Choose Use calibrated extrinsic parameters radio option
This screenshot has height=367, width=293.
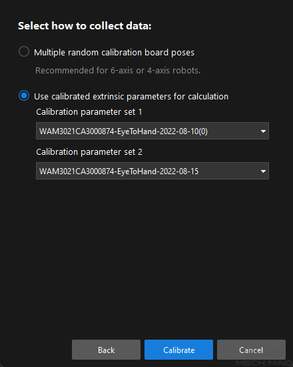(x=24, y=95)
